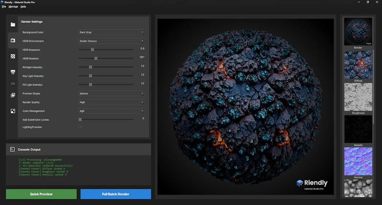Open the File menu

point(4,7)
